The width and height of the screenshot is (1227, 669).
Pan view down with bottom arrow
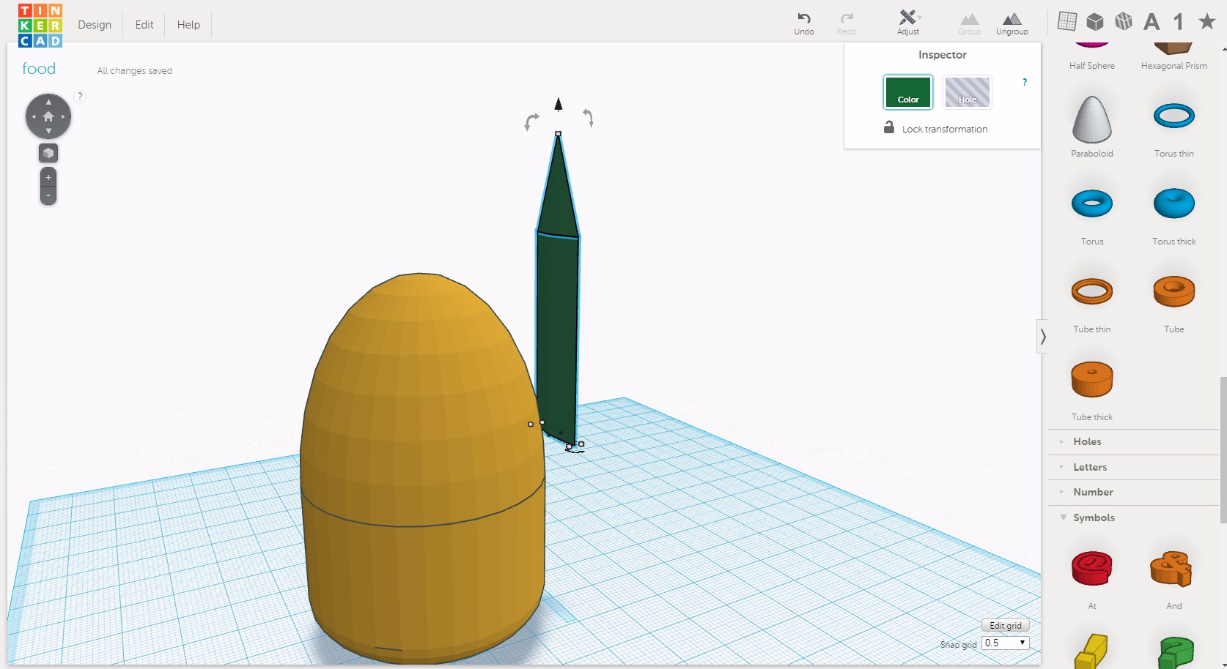click(x=48, y=131)
